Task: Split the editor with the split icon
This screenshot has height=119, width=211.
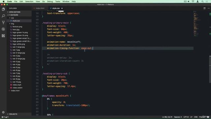Action: [x=204, y=8]
